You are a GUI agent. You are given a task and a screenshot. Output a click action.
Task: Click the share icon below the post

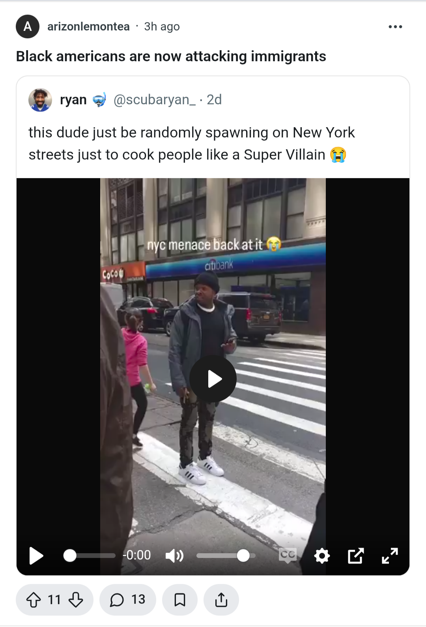click(x=221, y=600)
